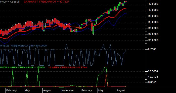Click the November date marker
Screen dimensions: 176x93
[68, 90]
